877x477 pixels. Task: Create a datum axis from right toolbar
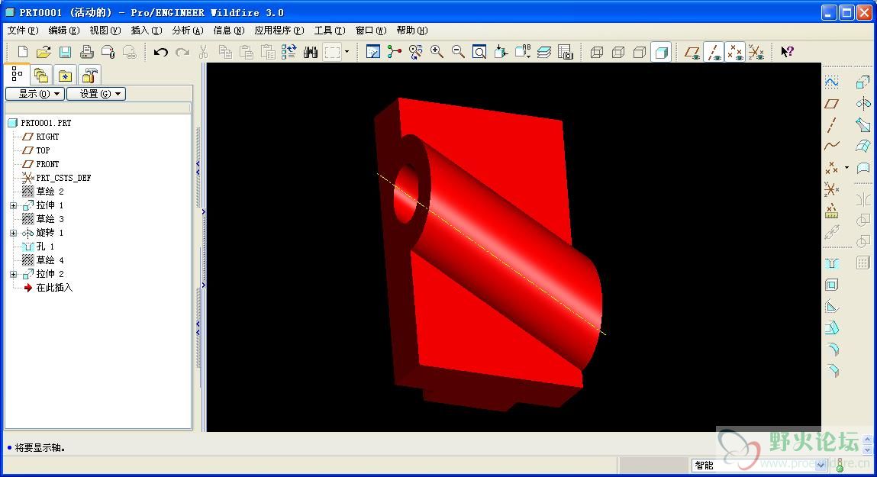coord(832,124)
